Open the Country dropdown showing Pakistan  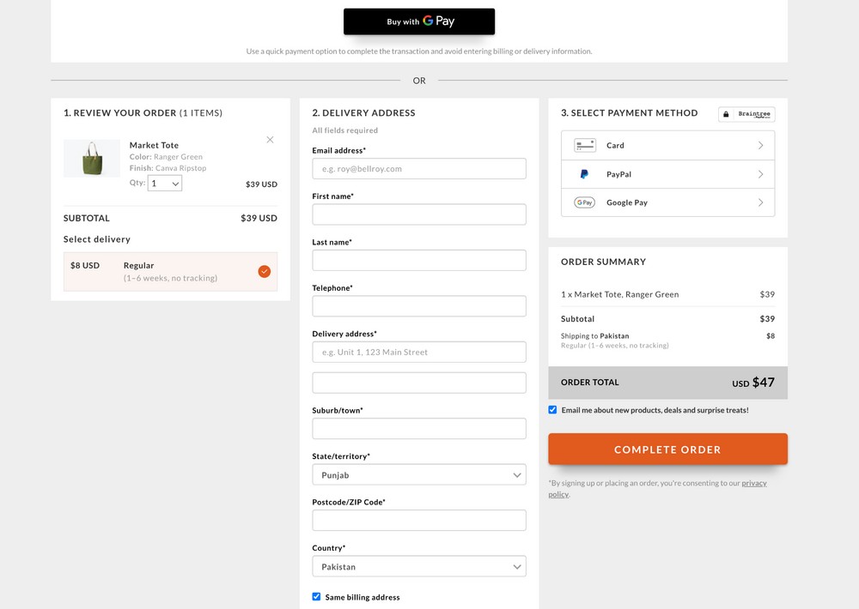[x=418, y=566]
